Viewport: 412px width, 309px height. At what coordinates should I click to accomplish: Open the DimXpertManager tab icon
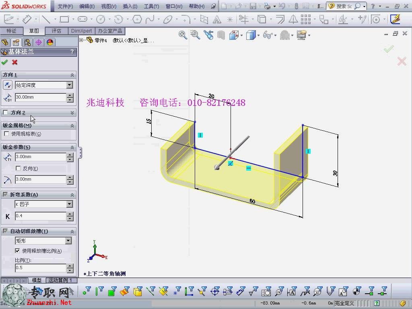[39, 42]
